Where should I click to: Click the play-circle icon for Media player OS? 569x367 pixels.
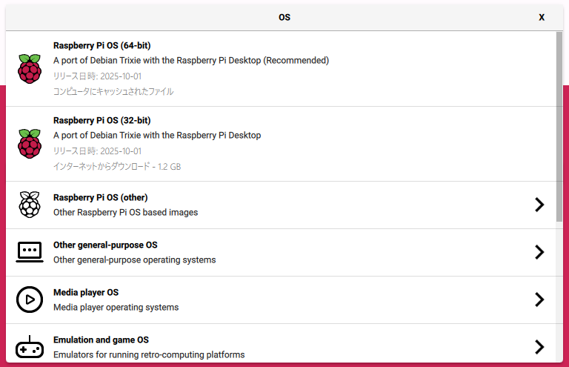(x=30, y=300)
